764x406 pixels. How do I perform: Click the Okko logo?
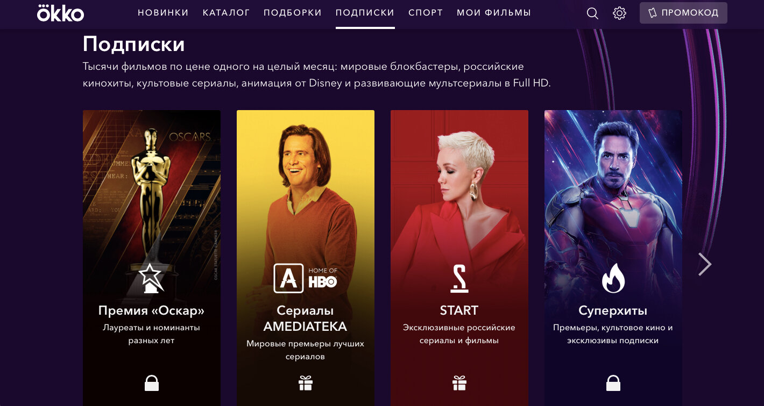(60, 13)
